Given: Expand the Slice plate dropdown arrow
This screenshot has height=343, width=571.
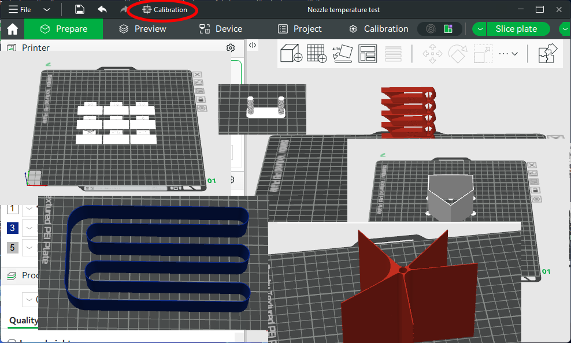Looking at the screenshot, I should pos(480,29).
